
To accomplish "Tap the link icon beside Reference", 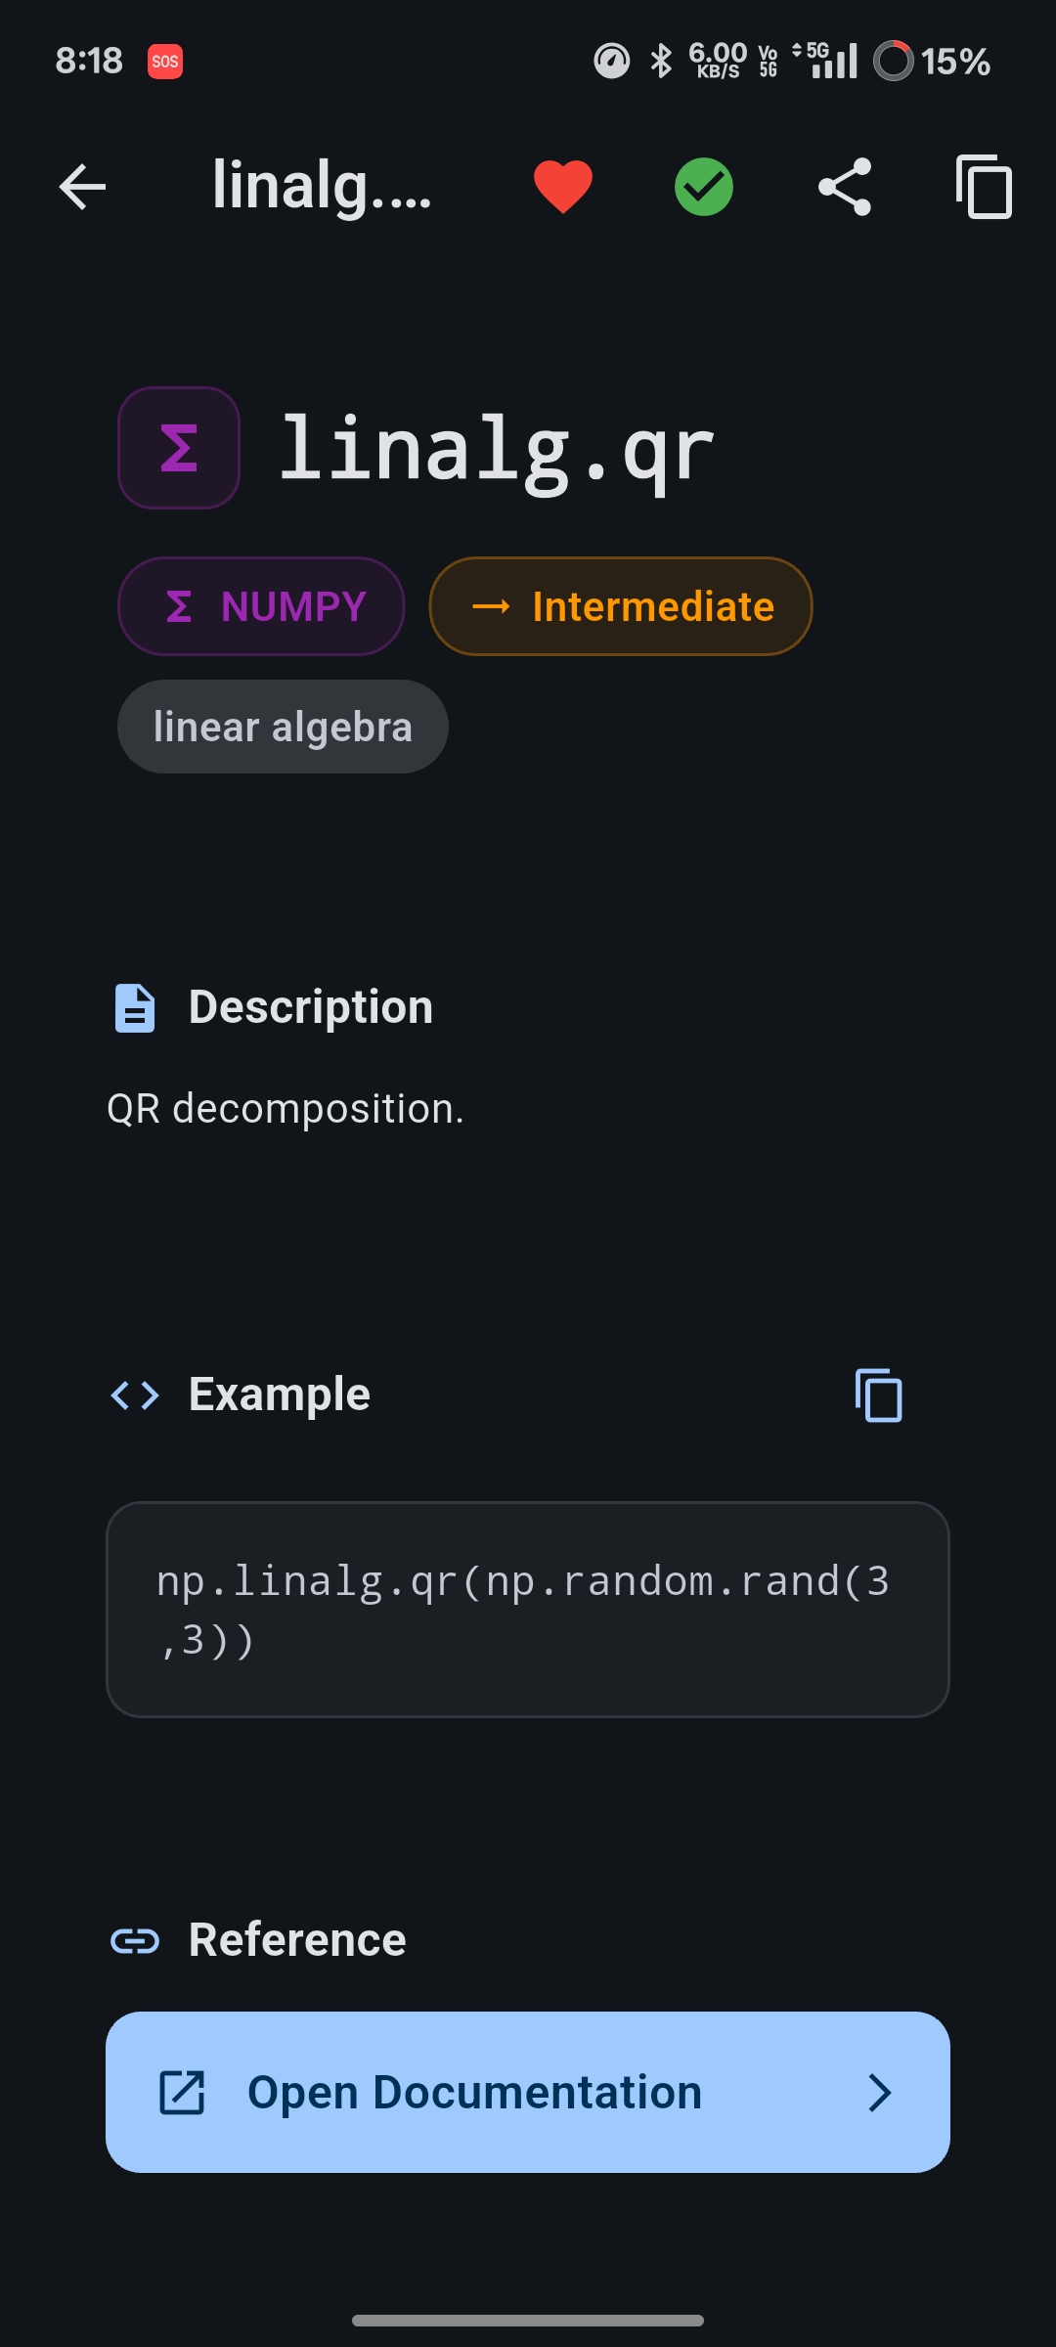I will pyautogui.click(x=137, y=1939).
